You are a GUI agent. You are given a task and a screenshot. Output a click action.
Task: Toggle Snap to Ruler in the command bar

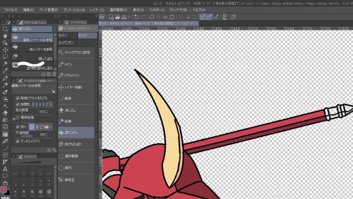click(x=202, y=17)
